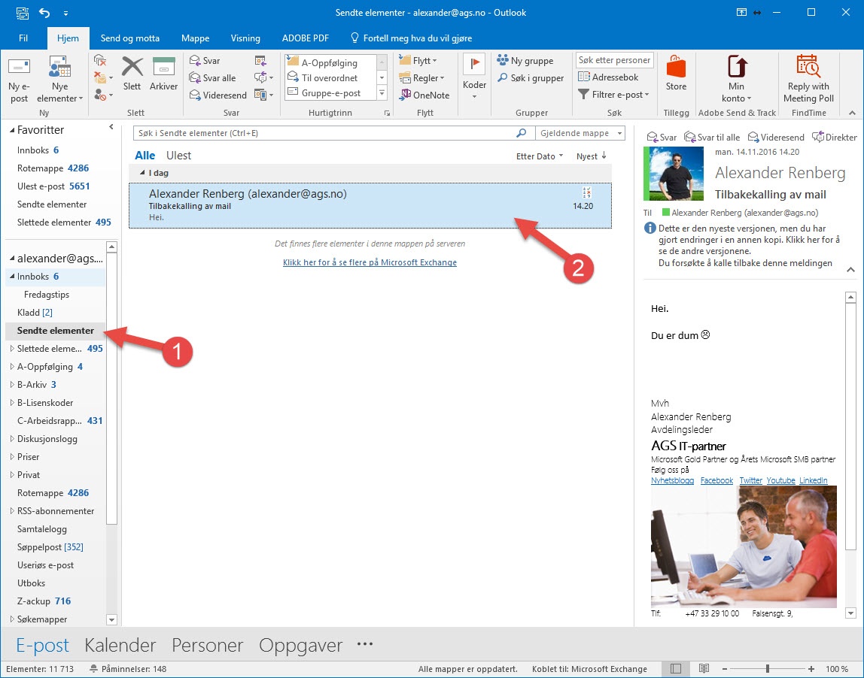Click the Søk i Sendte elementer search field

pos(324,133)
